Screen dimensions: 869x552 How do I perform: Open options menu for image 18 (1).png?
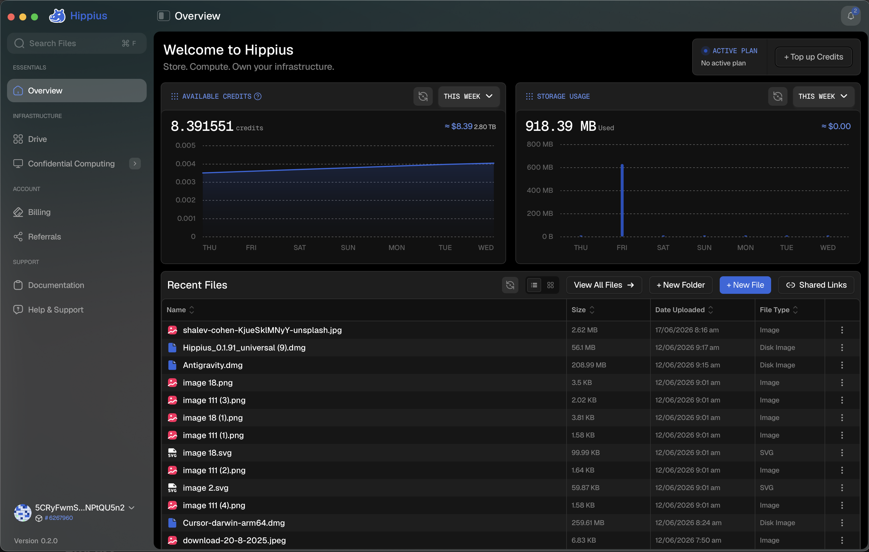pos(842,417)
